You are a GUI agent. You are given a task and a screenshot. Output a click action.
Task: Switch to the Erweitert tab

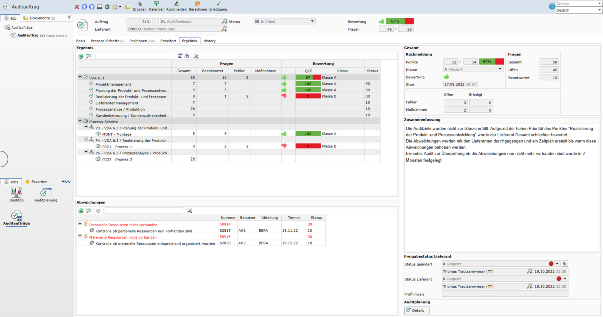[168, 41]
